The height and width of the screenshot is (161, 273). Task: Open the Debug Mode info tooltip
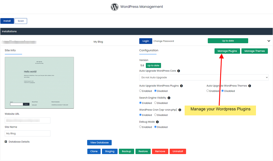pyautogui.click(x=158, y=122)
